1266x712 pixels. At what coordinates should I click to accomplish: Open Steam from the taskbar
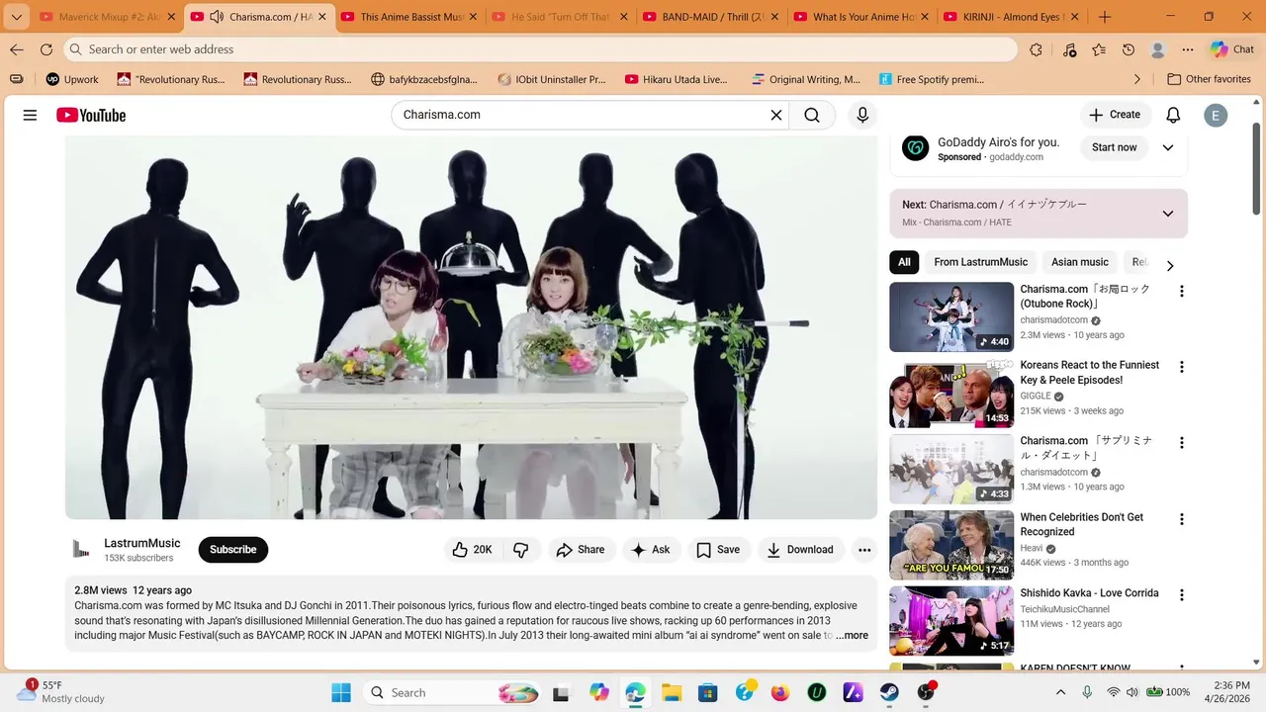coord(889,692)
